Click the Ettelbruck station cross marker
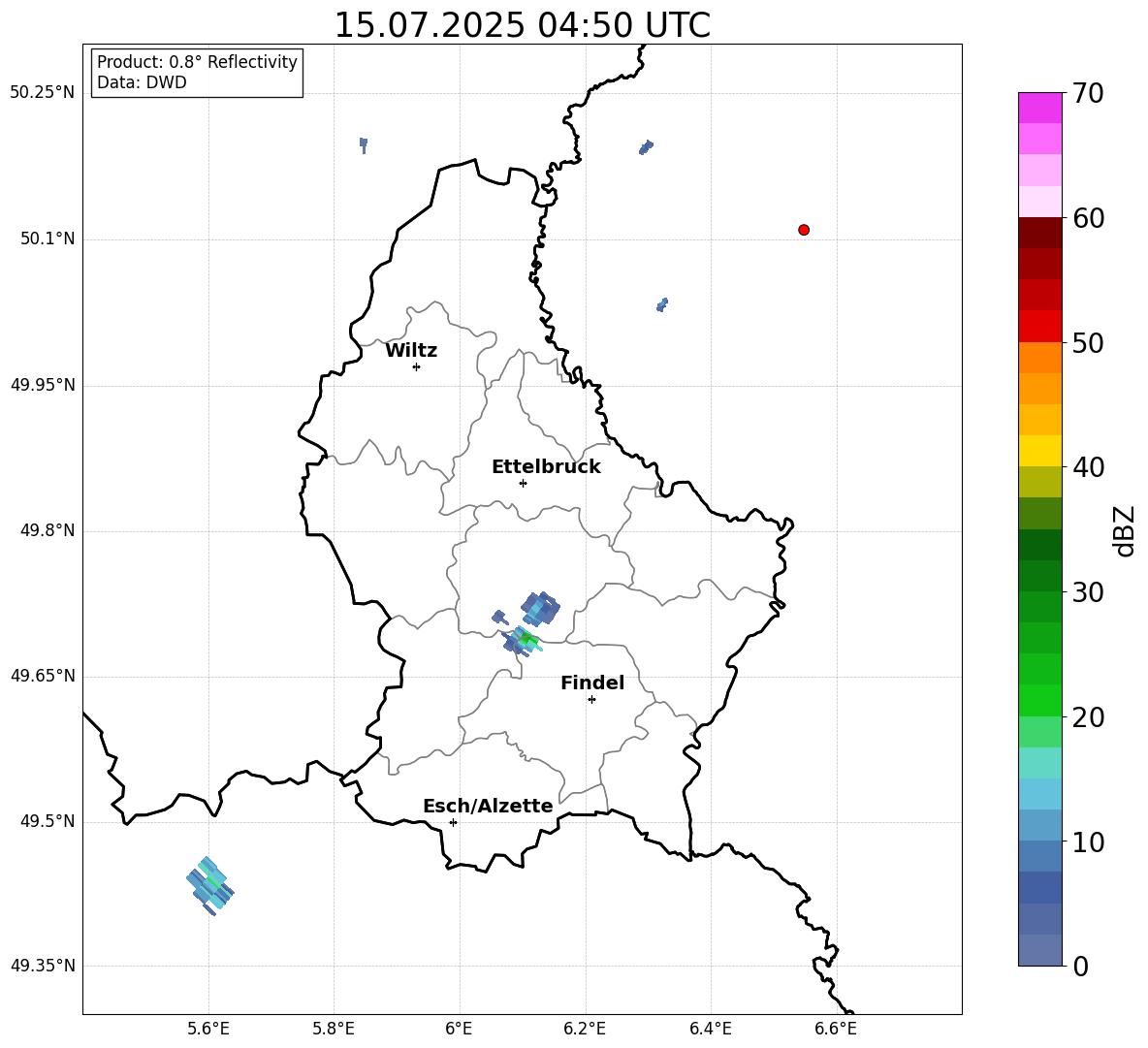The image size is (1148, 1048). (523, 483)
